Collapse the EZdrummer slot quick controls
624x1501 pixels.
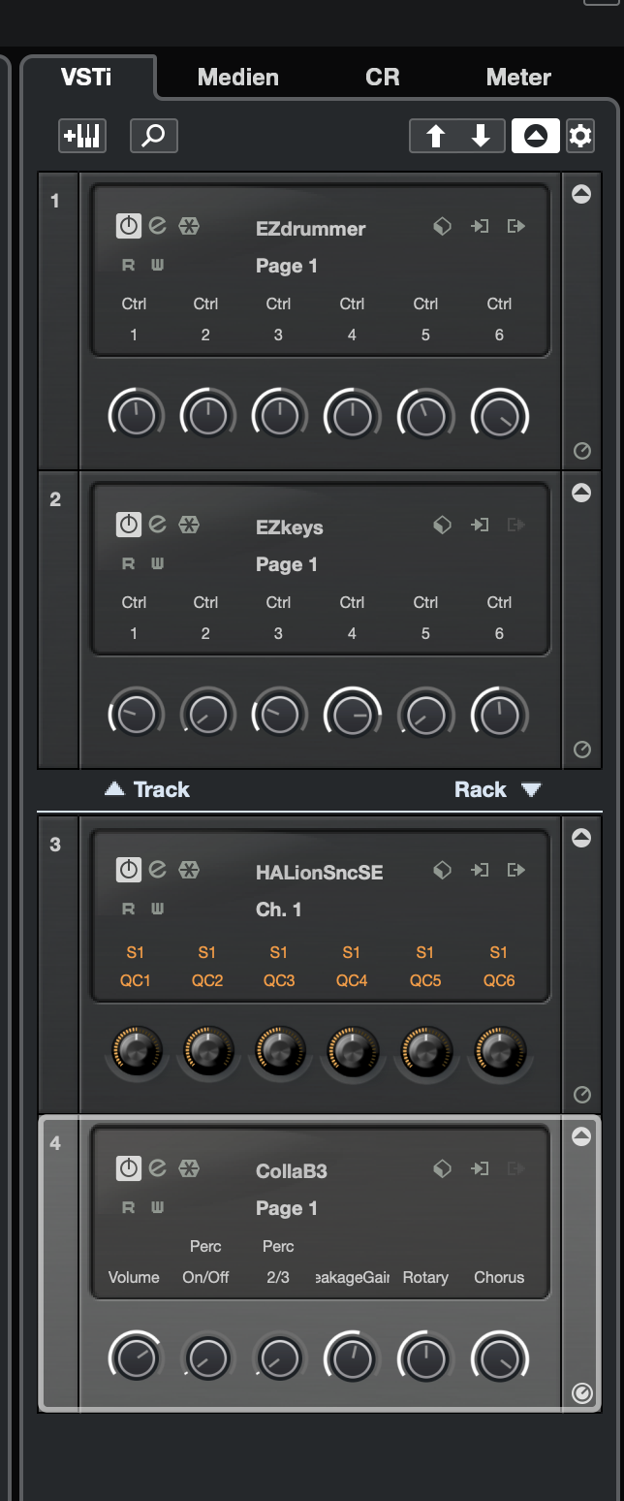[581, 194]
